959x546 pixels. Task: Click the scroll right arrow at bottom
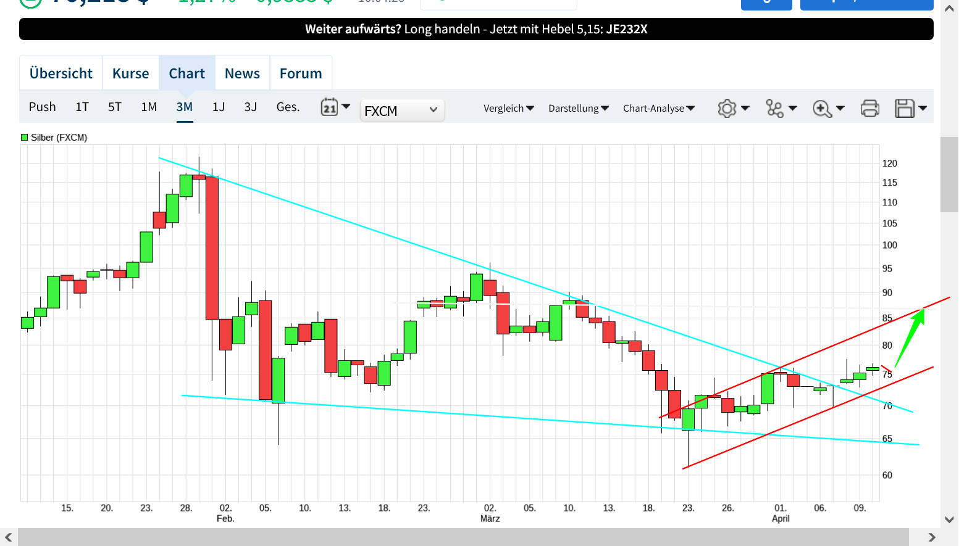click(932, 537)
